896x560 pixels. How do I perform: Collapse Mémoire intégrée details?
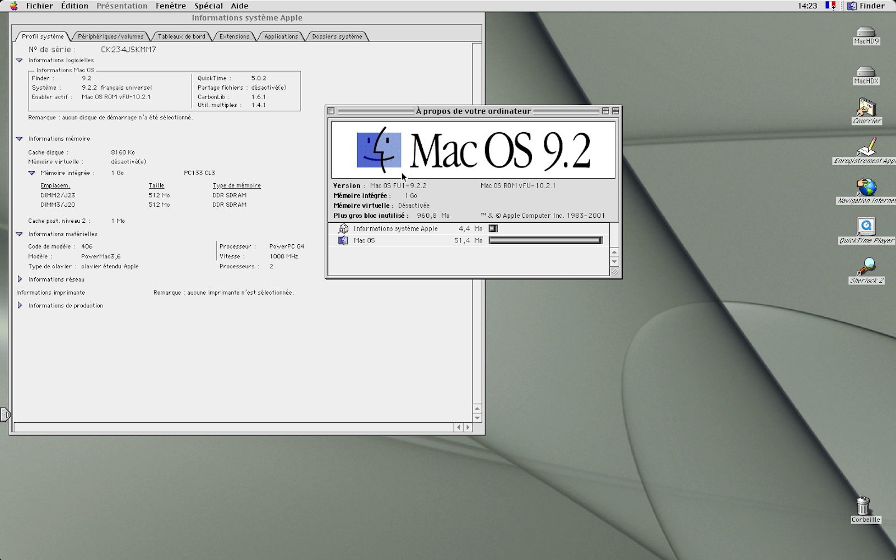point(31,173)
